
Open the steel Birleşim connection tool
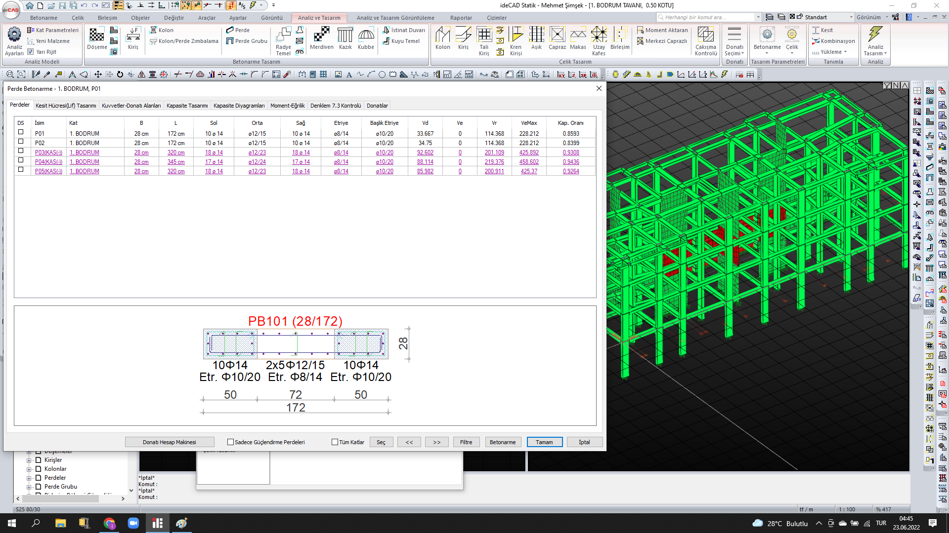[620, 39]
